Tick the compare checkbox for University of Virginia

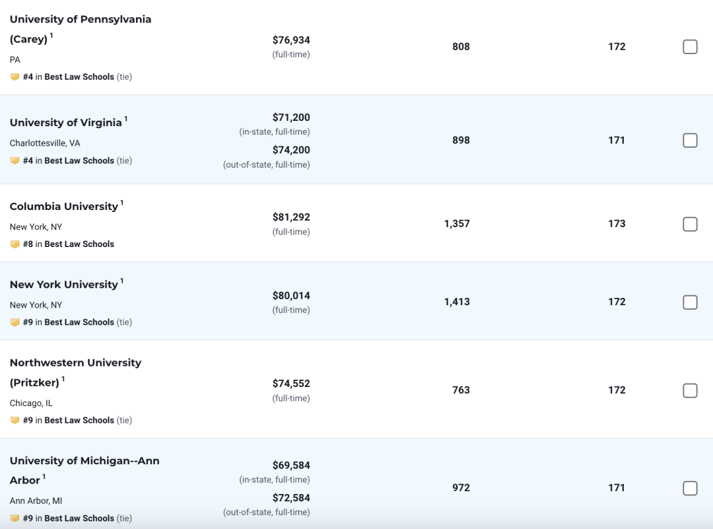(x=690, y=141)
